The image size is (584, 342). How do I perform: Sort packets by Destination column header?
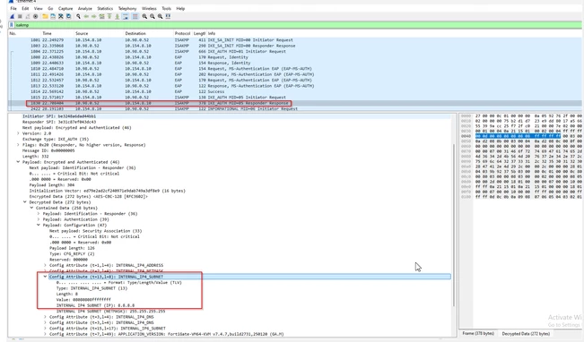[135, 33]
